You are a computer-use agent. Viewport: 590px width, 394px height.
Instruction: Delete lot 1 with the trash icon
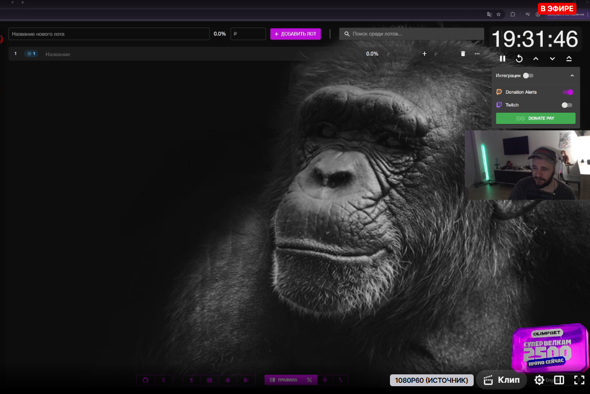tap(463, 54)
